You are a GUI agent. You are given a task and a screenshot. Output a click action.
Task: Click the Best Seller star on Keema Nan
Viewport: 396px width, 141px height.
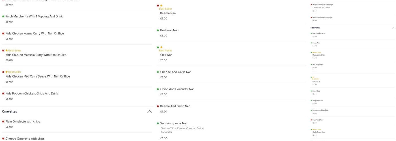(161, 6)
